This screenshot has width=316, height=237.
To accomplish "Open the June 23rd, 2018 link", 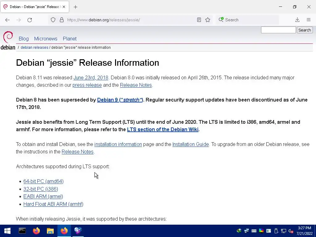I will pos(91,78).
